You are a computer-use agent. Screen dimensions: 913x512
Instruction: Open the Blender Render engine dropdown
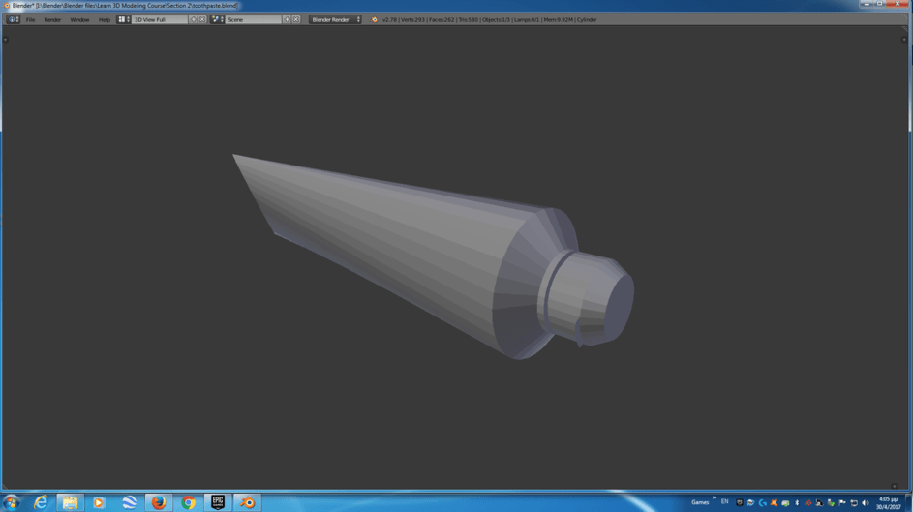click(335, 19)
